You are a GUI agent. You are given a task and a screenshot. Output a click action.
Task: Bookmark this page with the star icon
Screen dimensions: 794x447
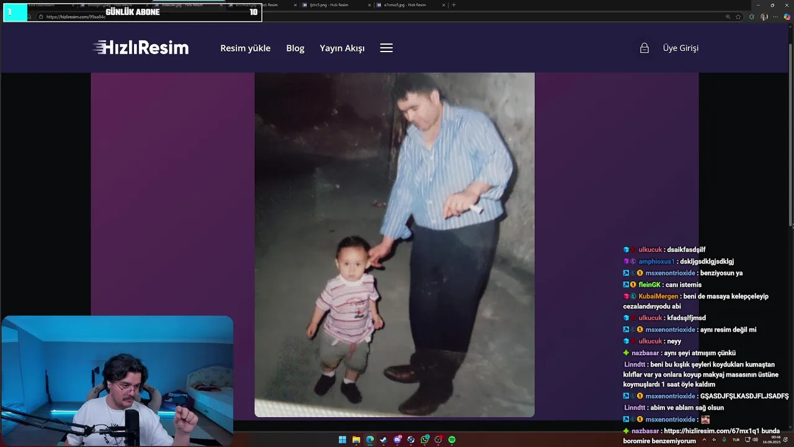(x=738, y=17)
